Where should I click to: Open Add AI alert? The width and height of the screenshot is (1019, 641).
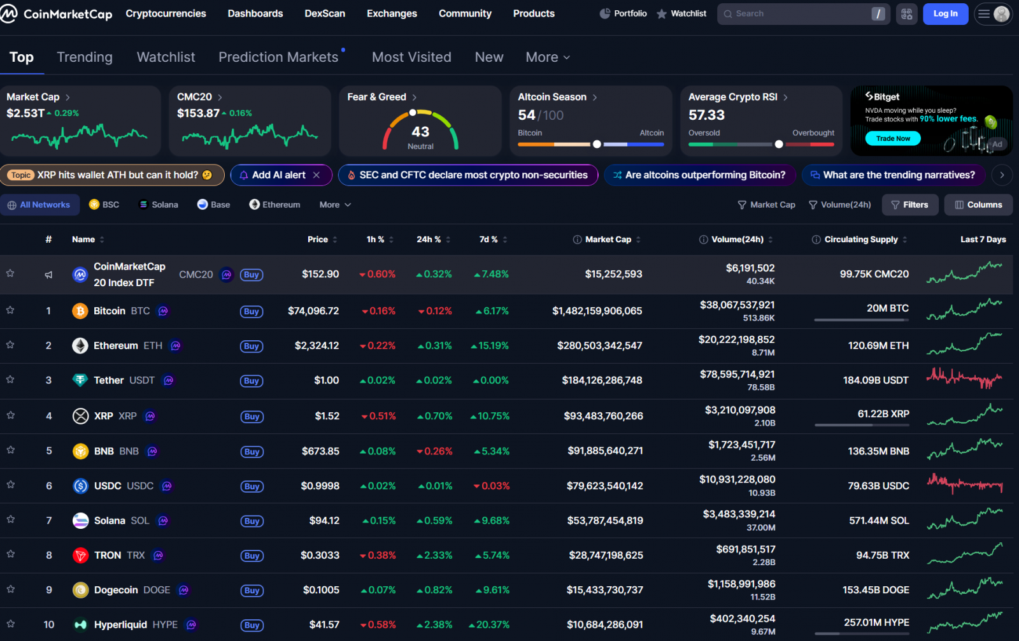280,175
